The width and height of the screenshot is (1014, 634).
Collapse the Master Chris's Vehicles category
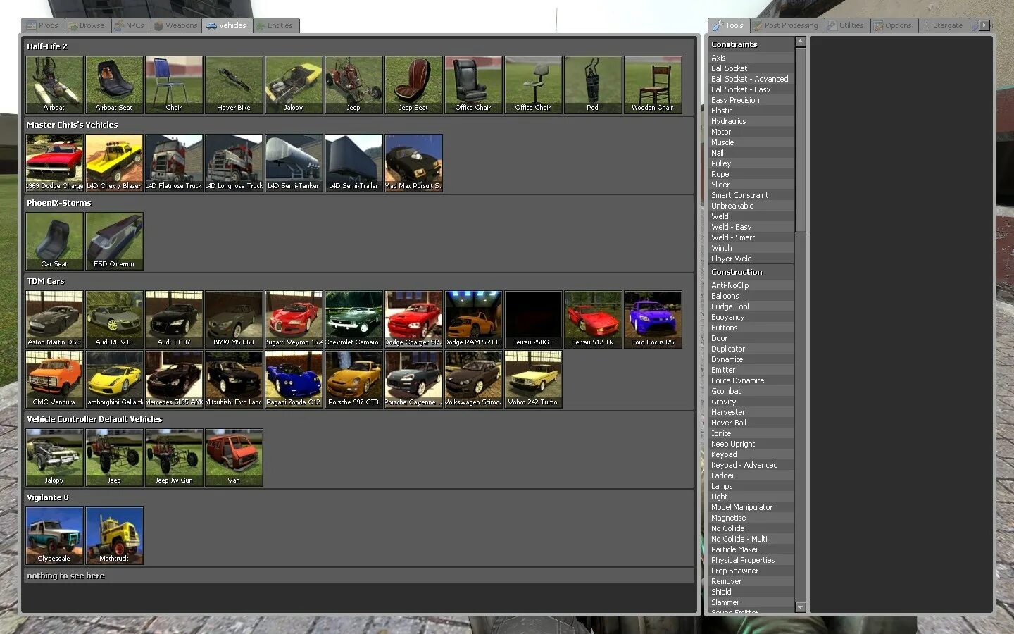(x=359, y=125)
